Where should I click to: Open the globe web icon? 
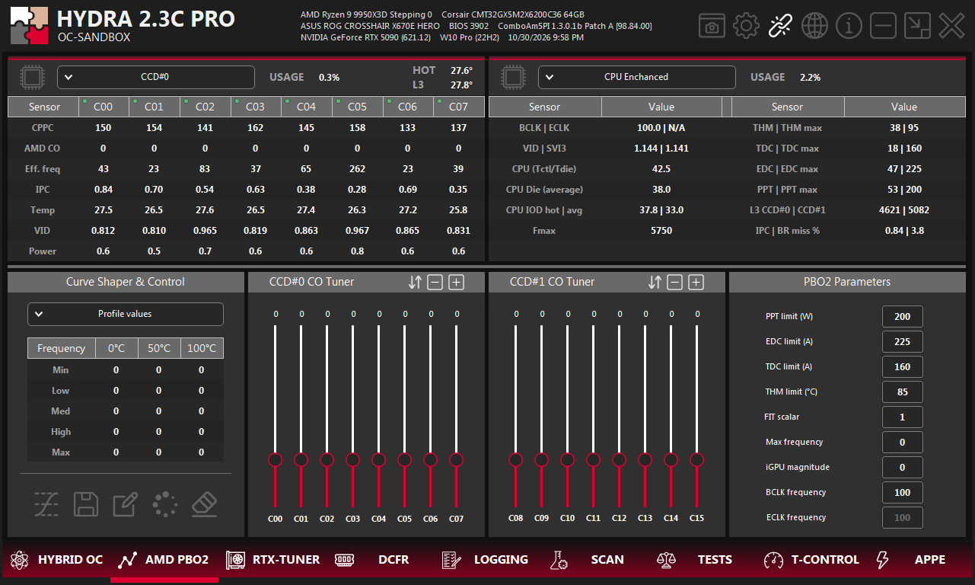pos(814,26)
